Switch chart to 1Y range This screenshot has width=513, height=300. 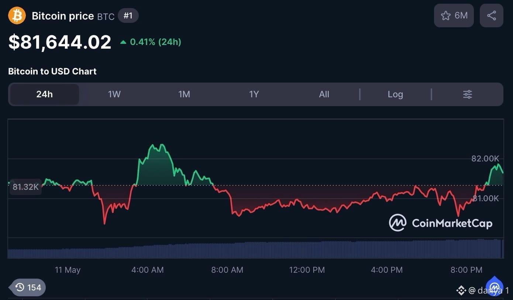pyautogui.click(x=254, y=94)
